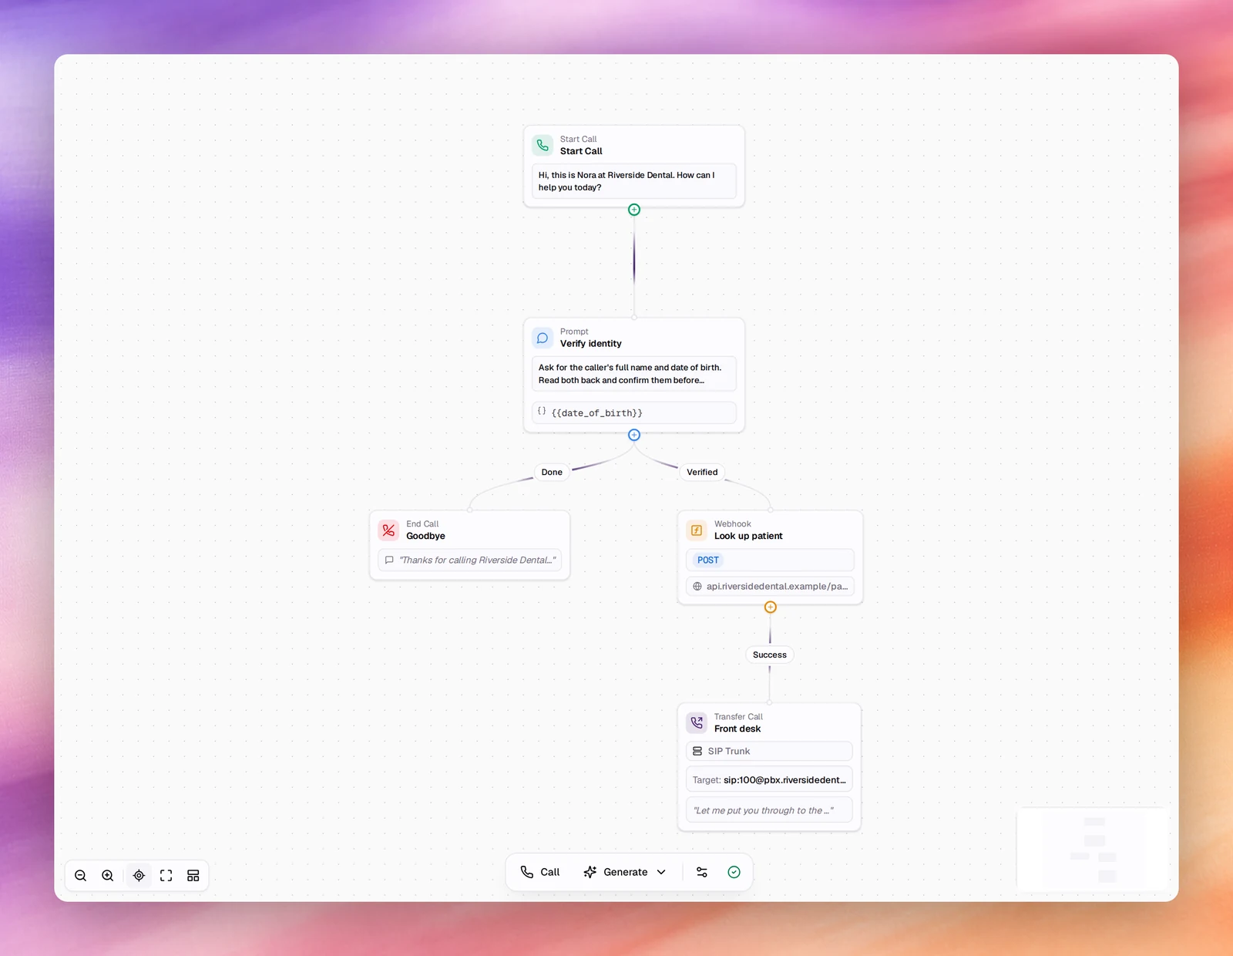Image resolution: width=1233 pixels, height=956 pixels.
Task: Click the POST method badge
Action: tap(708, 560)
